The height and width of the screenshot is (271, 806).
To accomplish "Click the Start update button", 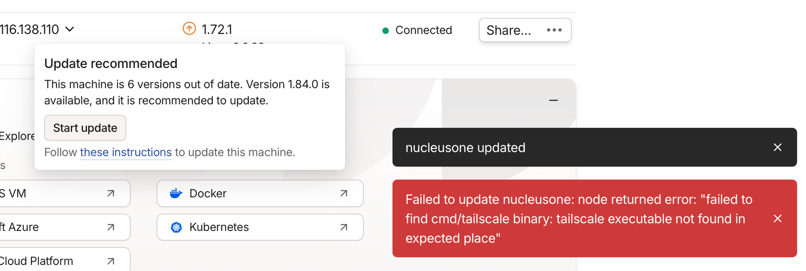I will point(85,128).
